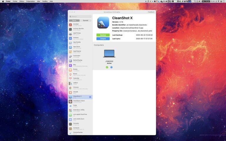The image size is (226, 141).
Task: Click the Property list path text
Action: (137, 31)
